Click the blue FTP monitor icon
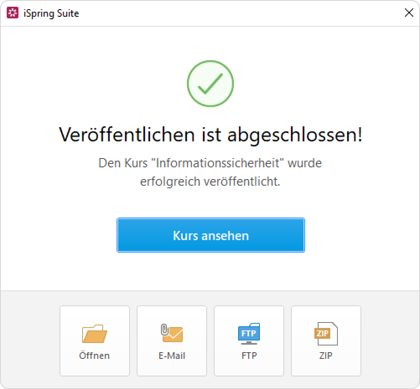The width and height of the screenshot is (420, 389). (x=249, y=333)
